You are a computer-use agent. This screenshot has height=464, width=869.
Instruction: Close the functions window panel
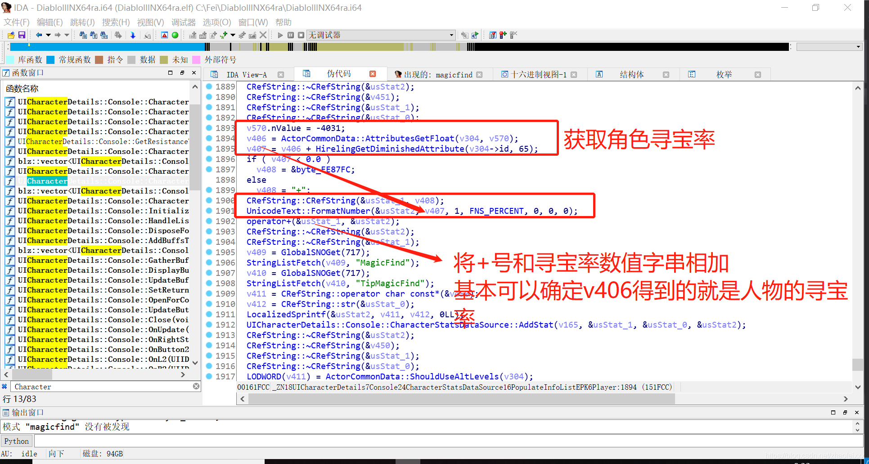coord(194,72)
